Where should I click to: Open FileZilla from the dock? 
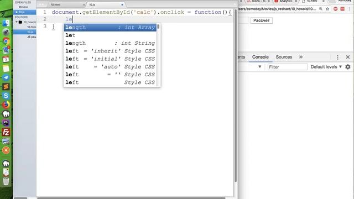pos(6,132)
